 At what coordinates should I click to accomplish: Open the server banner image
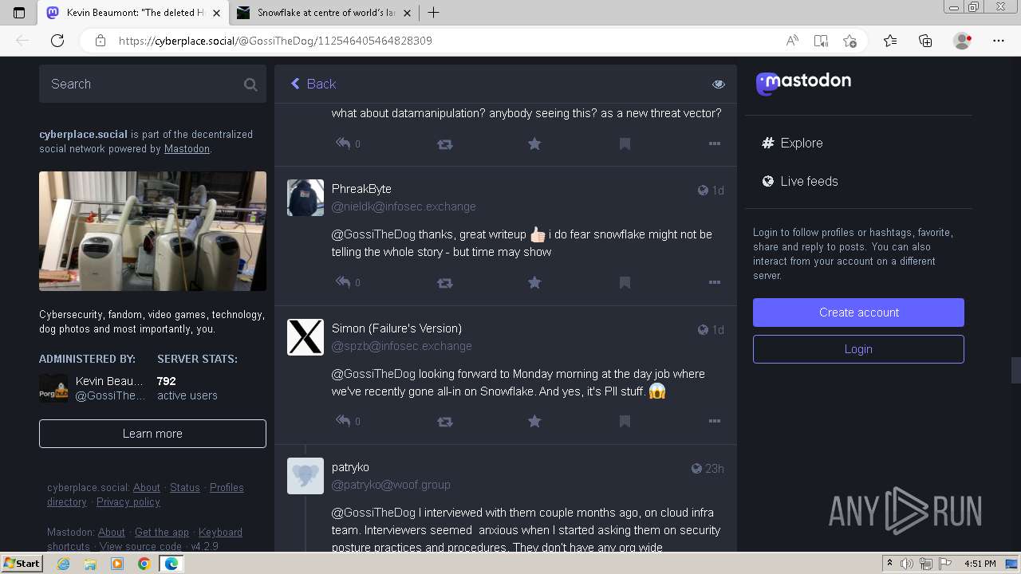pyautogui.click(x=152, y=231)
